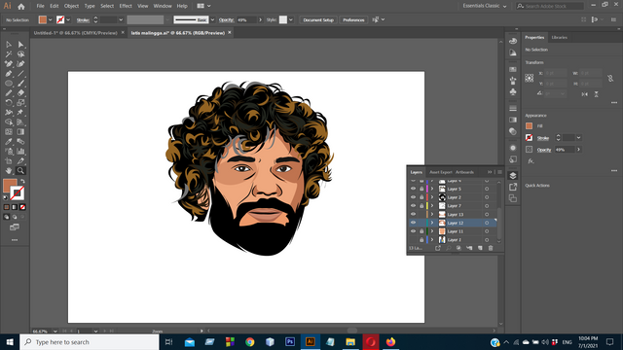Choose the Eraser tool

point(20,93)
